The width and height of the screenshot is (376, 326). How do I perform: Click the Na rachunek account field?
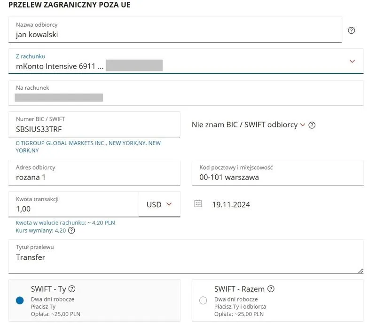pyautogui.click(x=186, y=97)
